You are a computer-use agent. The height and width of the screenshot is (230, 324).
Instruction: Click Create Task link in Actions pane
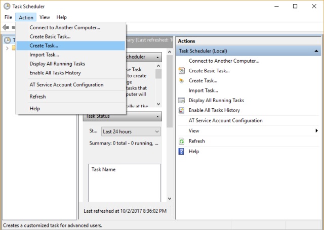pos(203,81)
